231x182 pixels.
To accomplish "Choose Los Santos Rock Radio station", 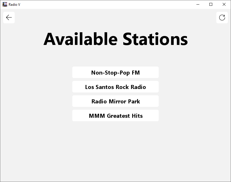I will point(115,87).
